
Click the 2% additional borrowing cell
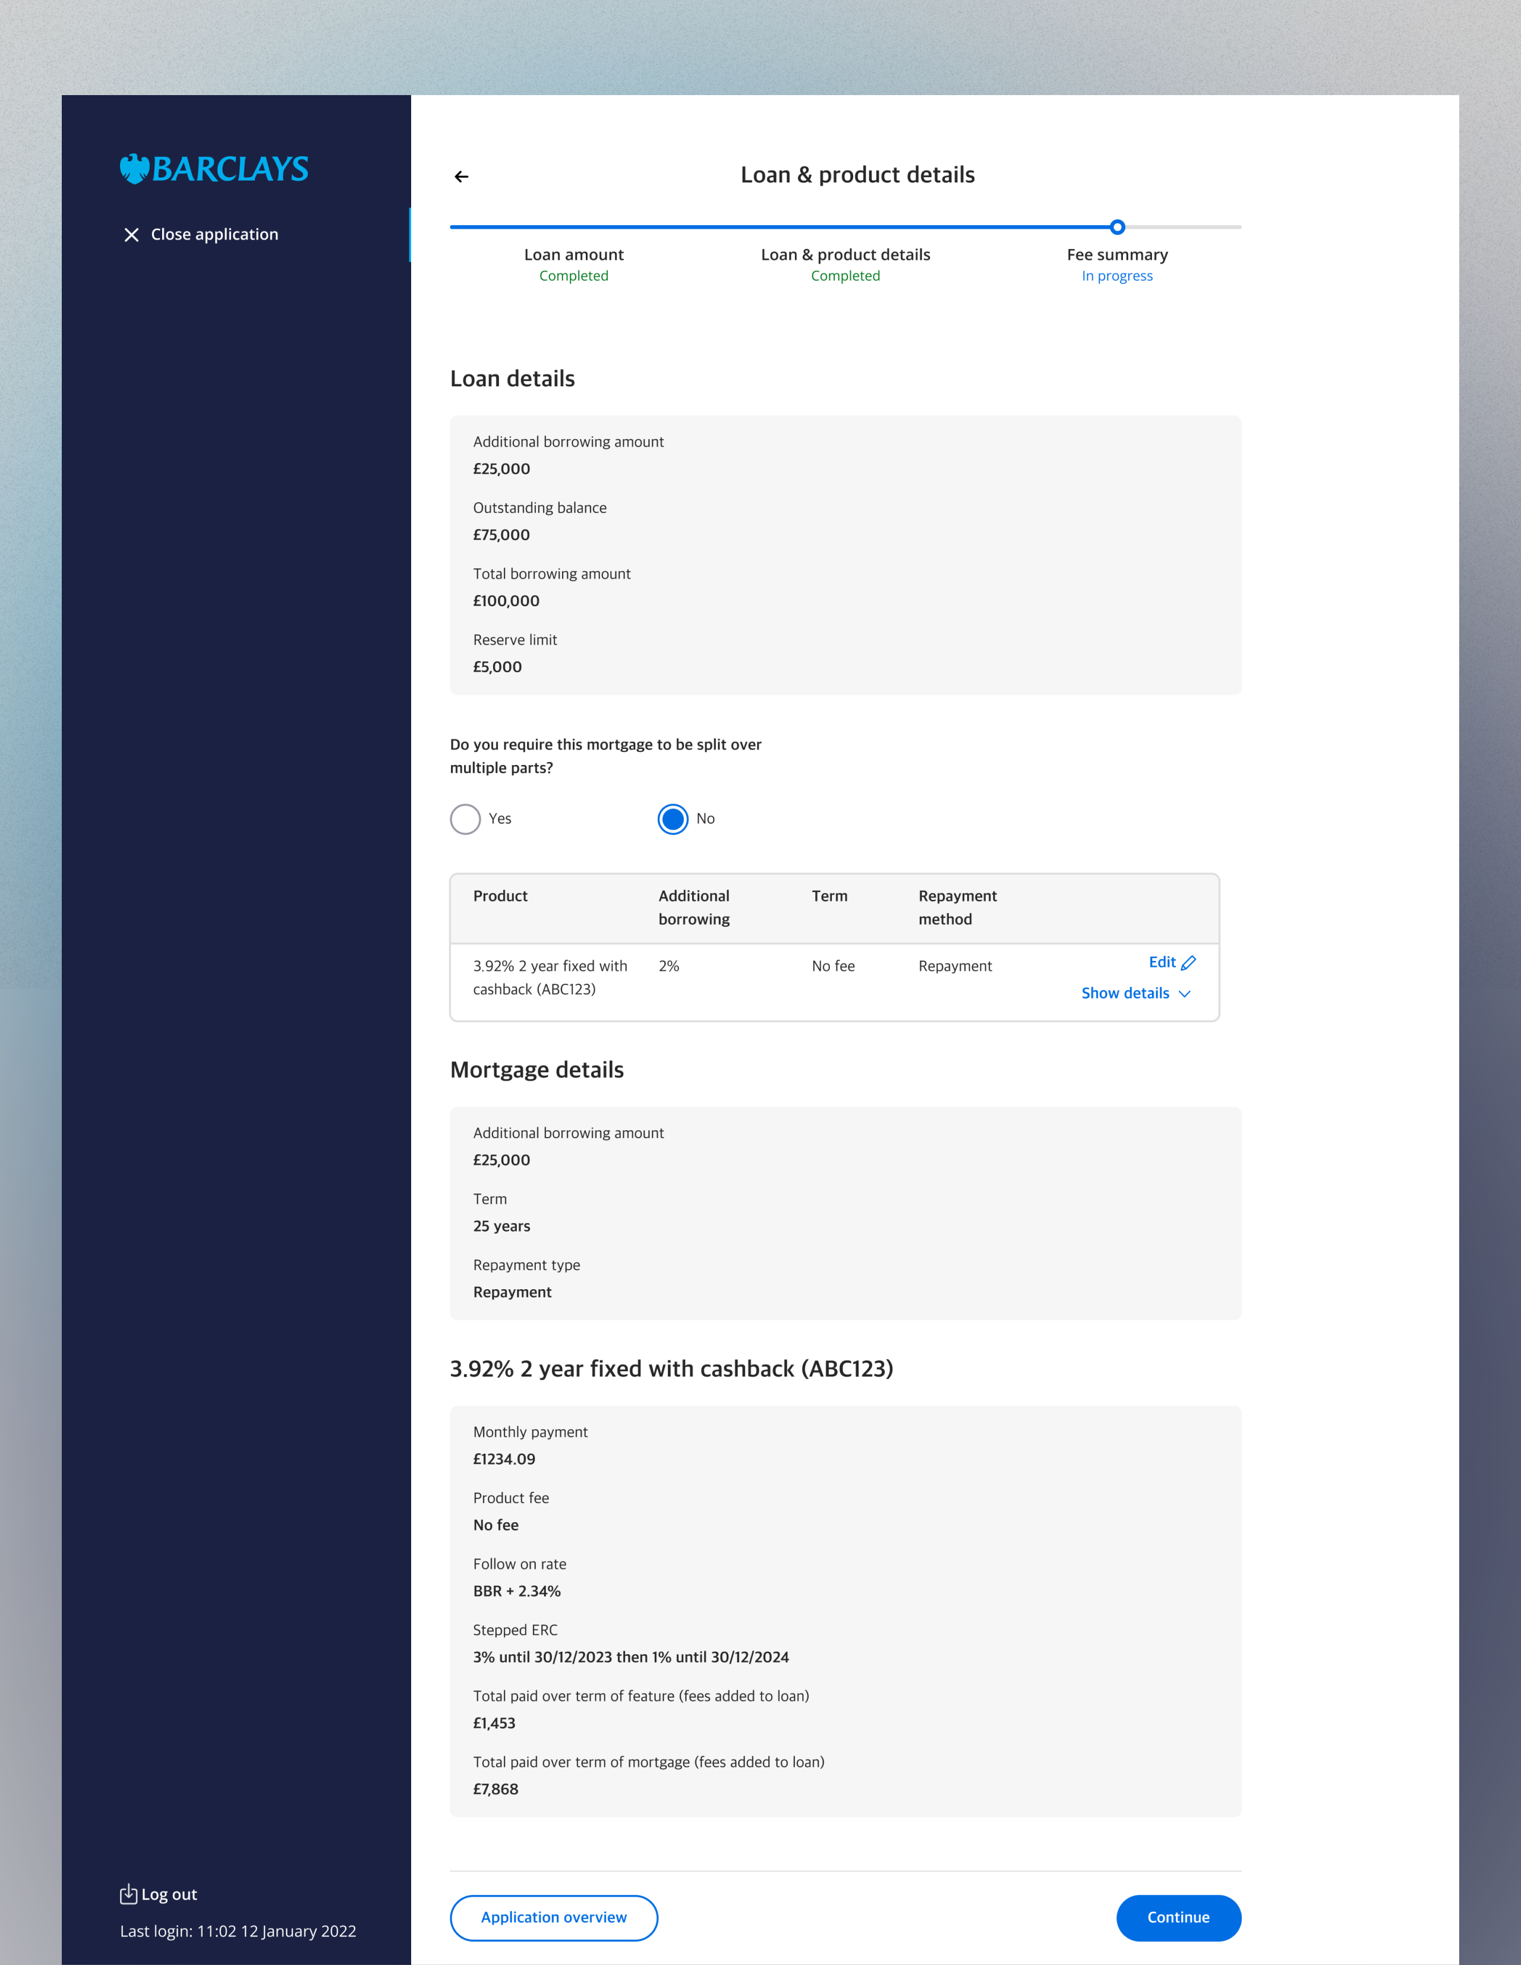669,965
